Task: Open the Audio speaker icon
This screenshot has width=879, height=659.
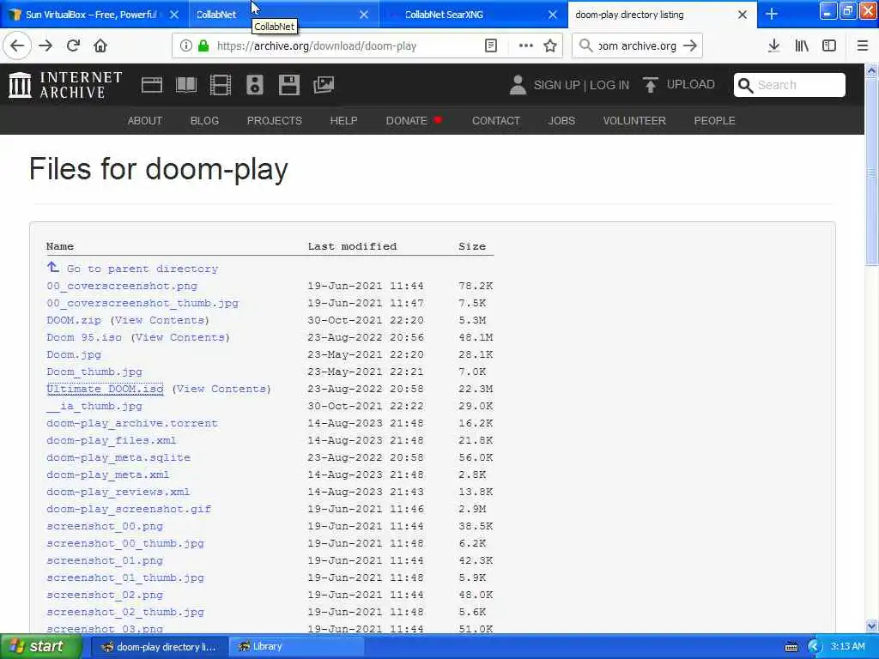Action: tap(254, 85)
